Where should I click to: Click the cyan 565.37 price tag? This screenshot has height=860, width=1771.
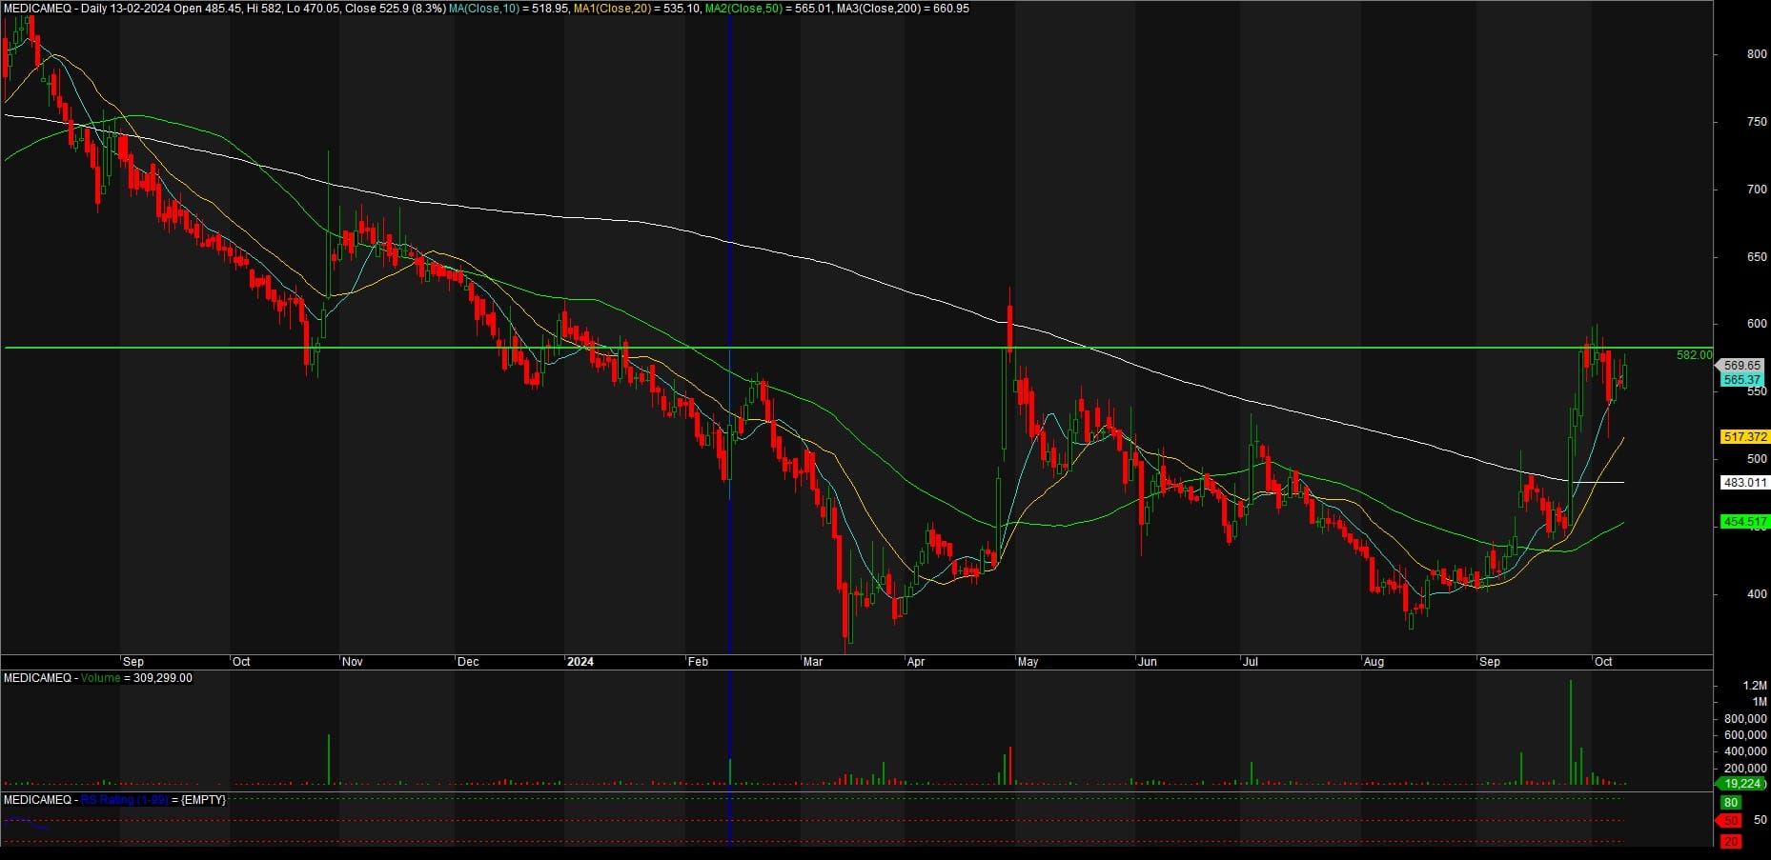pyautogui.click(x=1741, y=380)
